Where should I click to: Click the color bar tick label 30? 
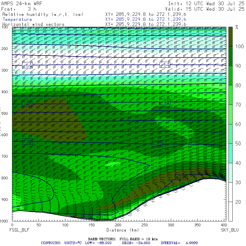tap(238, 183)
